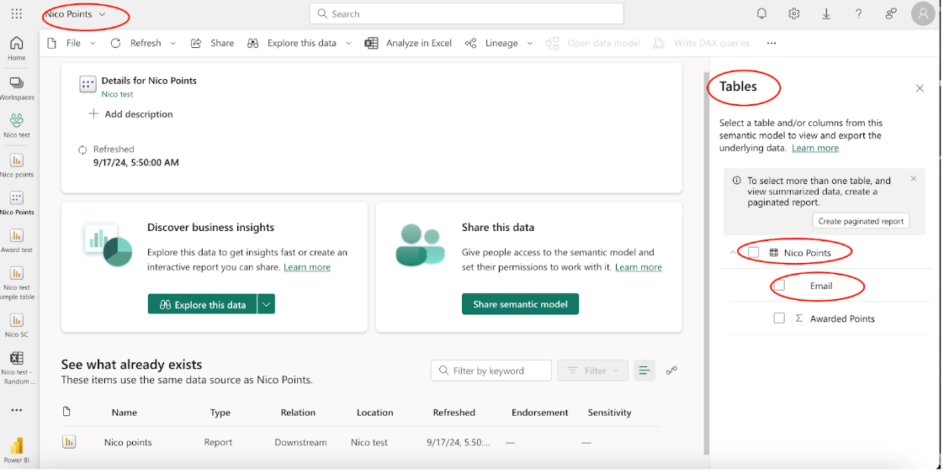Open the Nico Points semantic model sidebar icon
The image size is (944, 473).
[17, 203]
